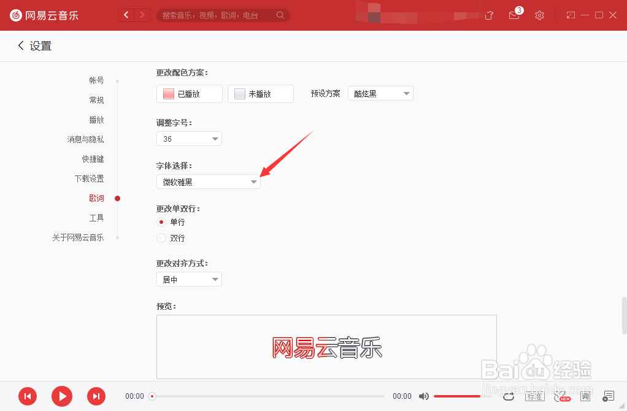
Task: Select 双行 double-line radio button
Action: click(161, 238)
